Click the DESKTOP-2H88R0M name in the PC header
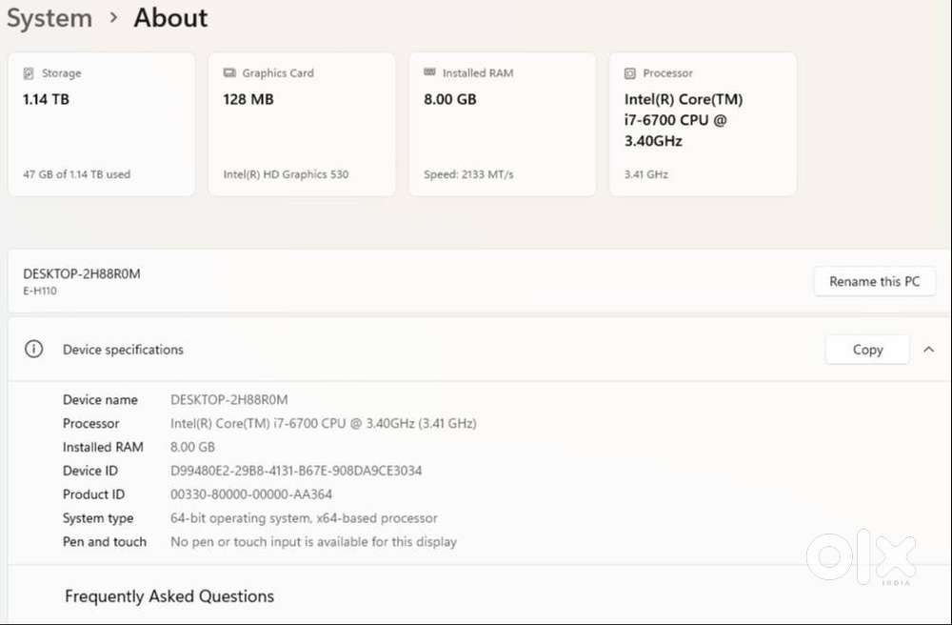Viewport: 952px width, 625px height. 82,274
